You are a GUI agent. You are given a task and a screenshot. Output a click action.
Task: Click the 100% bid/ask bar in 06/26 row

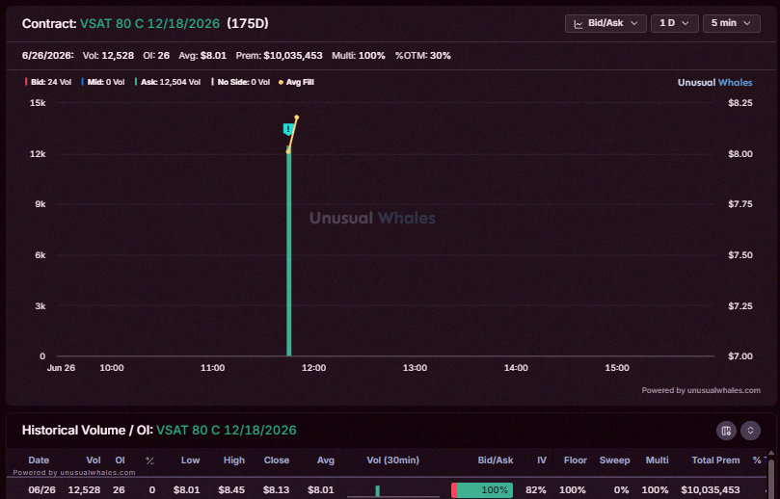pyautogui.click(x=482, y=490)
